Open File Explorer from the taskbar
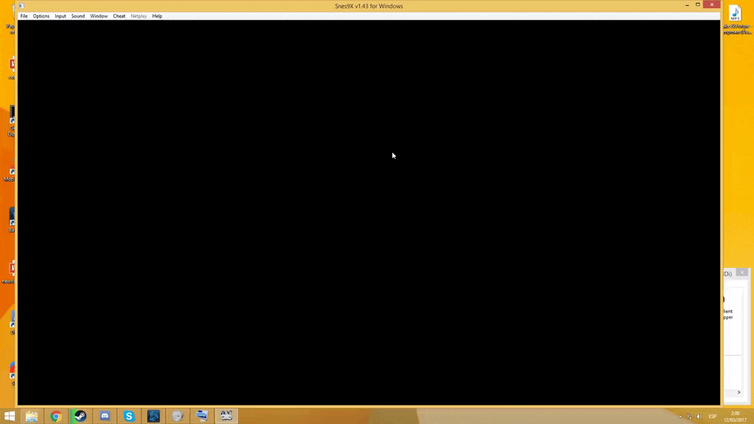This screenshot has width=754, height=424. (32, 416)
